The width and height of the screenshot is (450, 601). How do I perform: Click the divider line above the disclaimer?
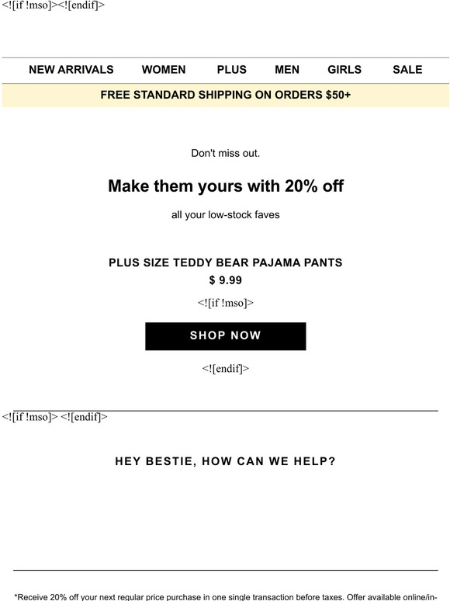coord(226,571)
